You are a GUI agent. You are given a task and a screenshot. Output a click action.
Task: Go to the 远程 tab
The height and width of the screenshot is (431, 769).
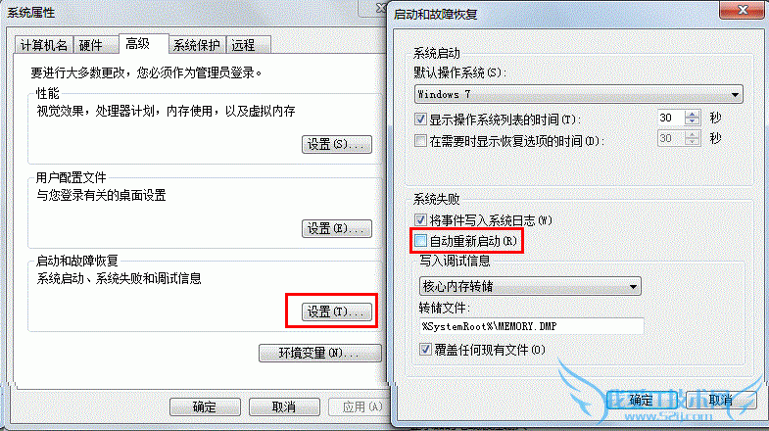(x=244, y=46)
